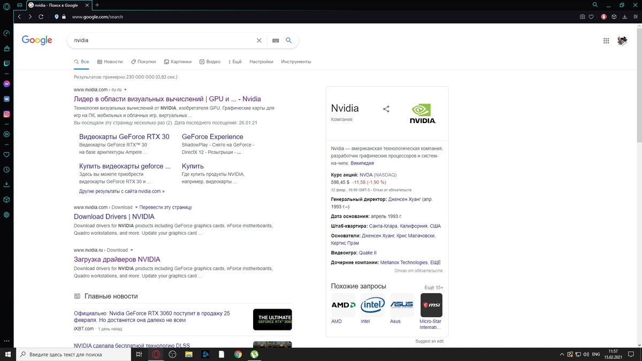Open RTX 3060 news thumbnail image

click(272, 320)
